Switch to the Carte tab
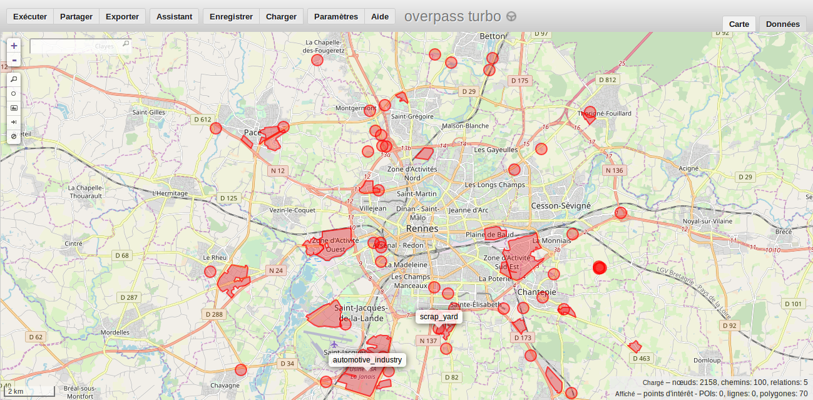 (x=739, y=24)
